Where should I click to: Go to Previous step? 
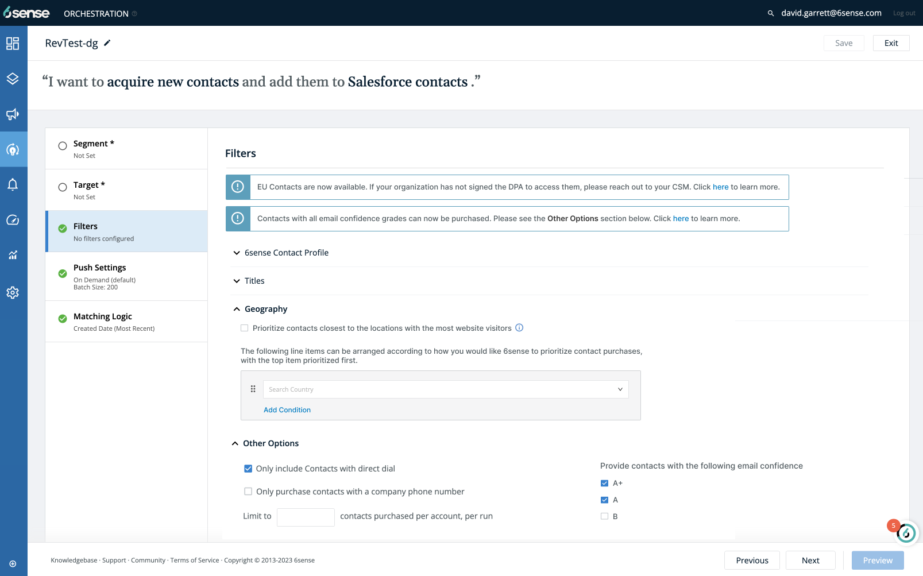pos(752,560)
